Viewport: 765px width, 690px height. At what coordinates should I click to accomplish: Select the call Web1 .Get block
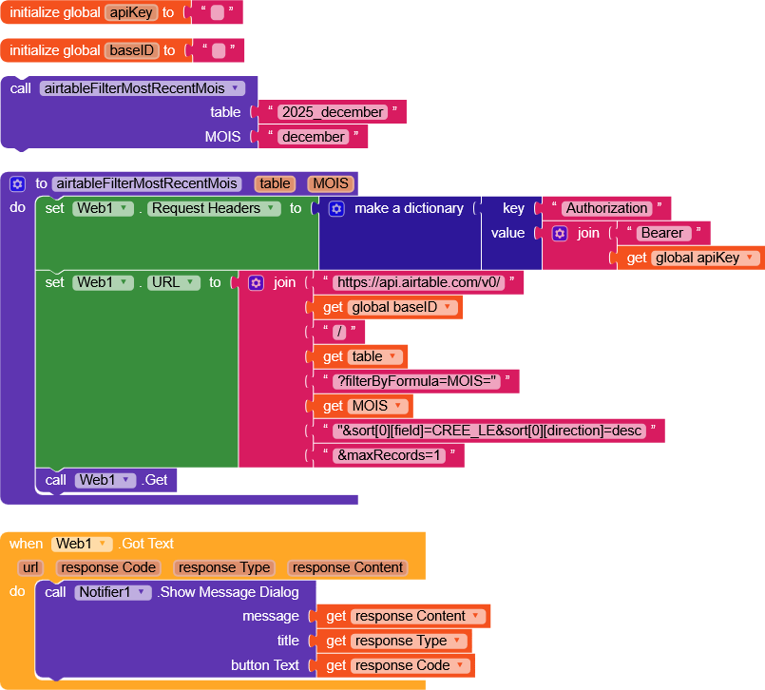point(106,480)
